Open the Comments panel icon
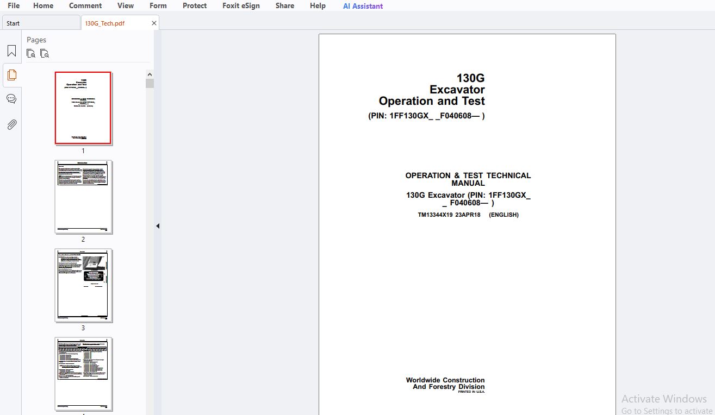Screen dimensions: 715x415 11,99
